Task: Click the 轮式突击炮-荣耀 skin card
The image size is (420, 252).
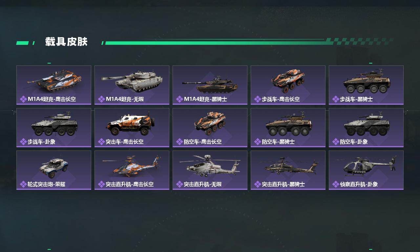Action: [x=54, y=170]
